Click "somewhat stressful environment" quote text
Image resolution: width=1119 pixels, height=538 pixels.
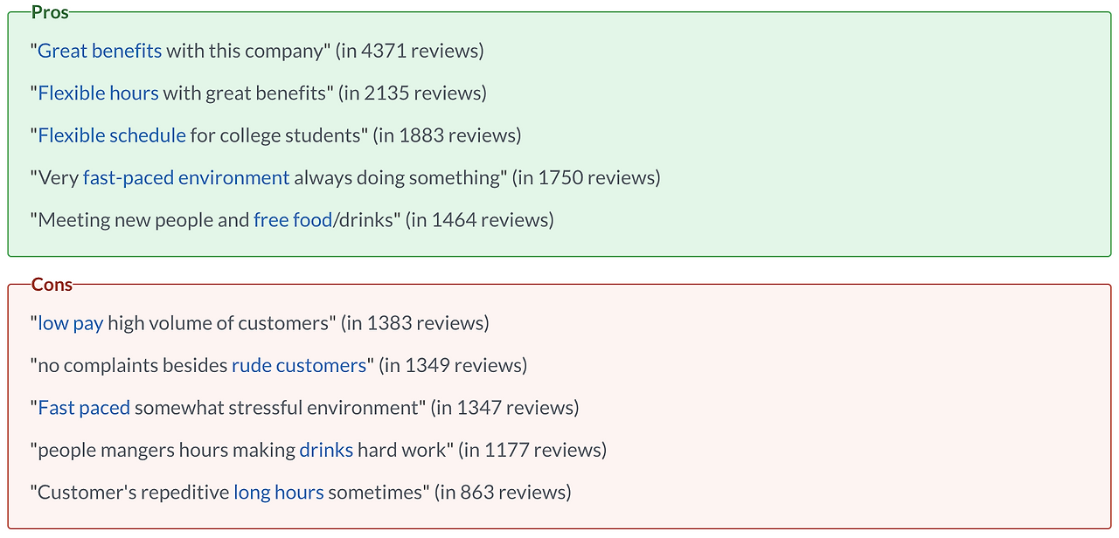coord(277,408)
